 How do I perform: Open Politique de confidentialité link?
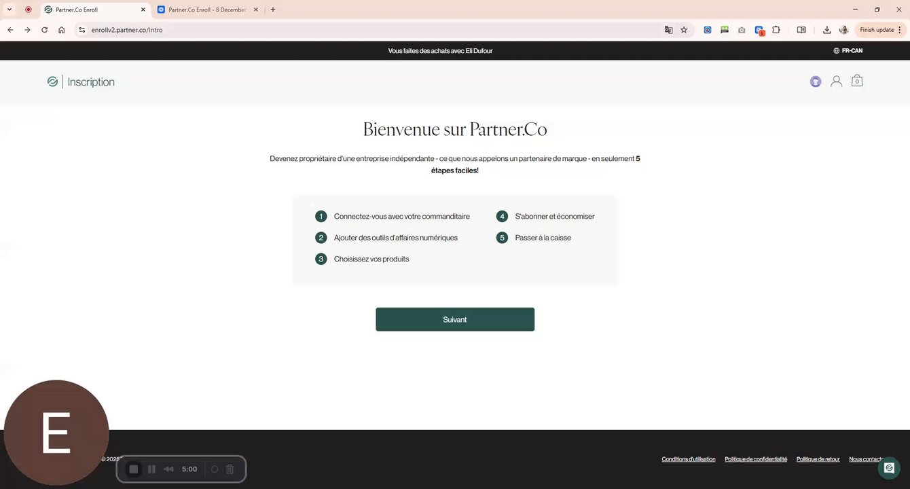(x=756, y=459)
